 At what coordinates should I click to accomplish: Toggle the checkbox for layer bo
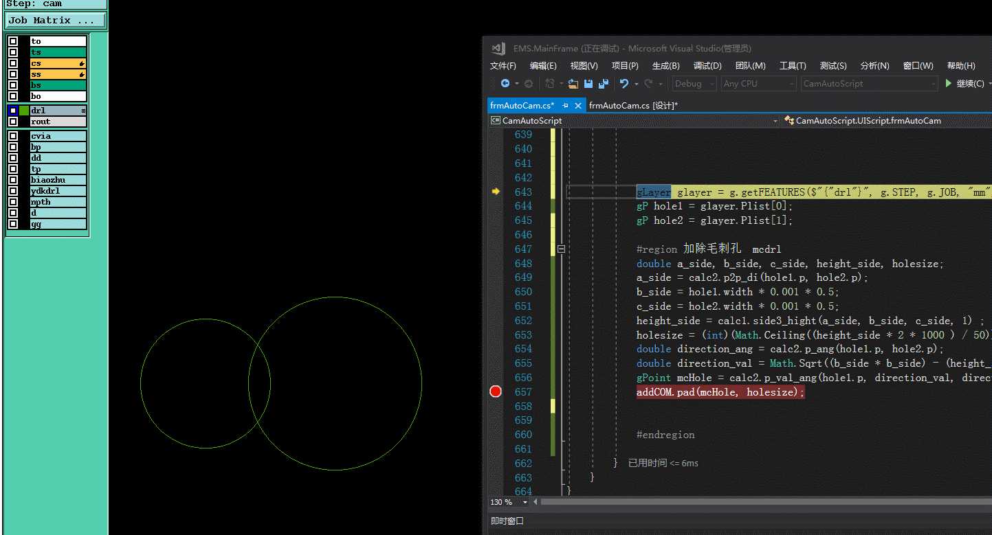coord(13,96)
